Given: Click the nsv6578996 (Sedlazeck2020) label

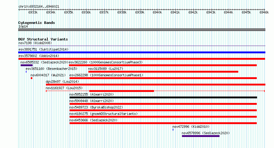Looking at the screenshot, I should pyautogui.click(x=206, y=133).
